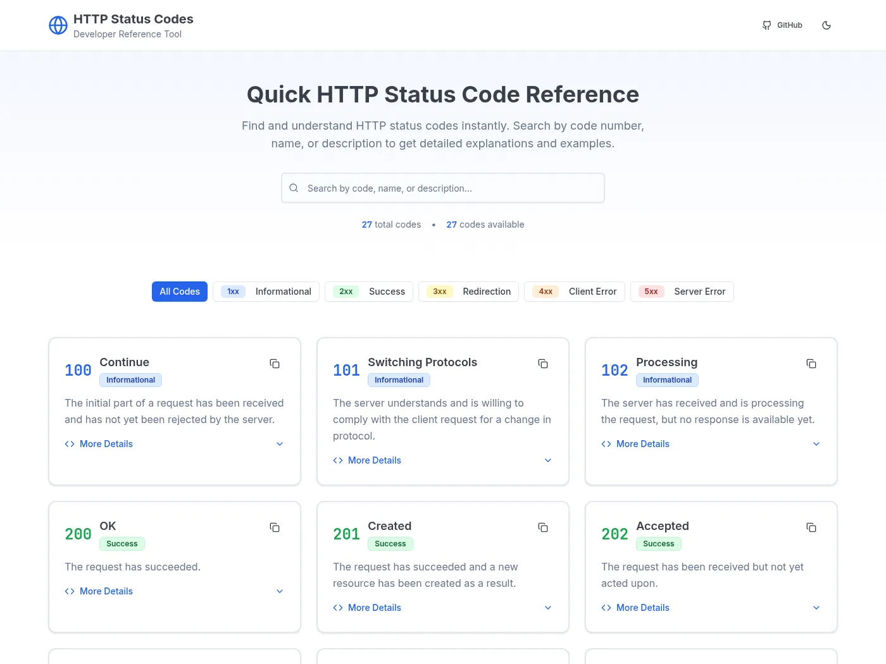Click Informational badge on Switching Protocols card
Image resolution: width=886 pixels, height=664 pixels.
399,380
